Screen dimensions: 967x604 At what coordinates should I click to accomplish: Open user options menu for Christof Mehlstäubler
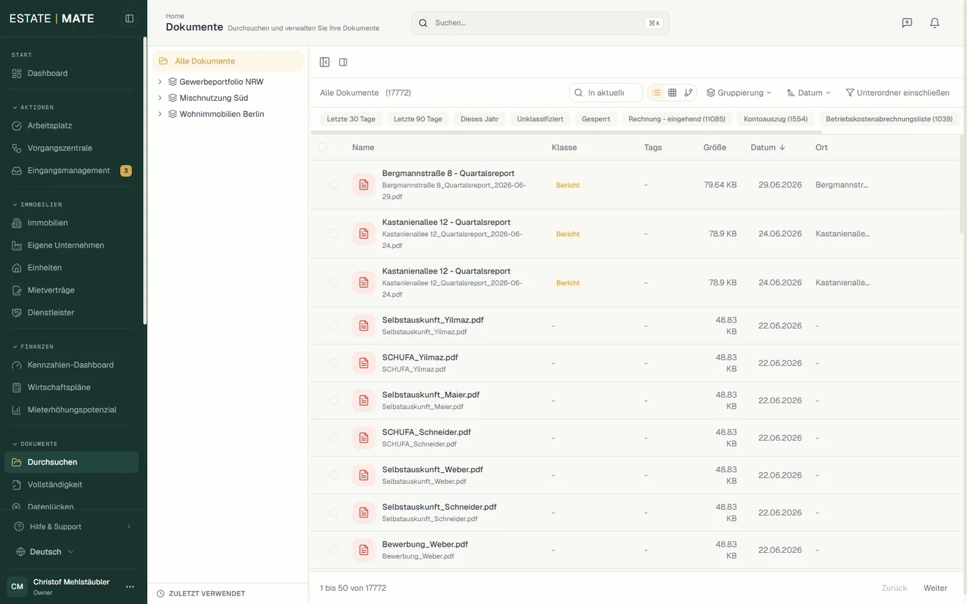point(130,587)
